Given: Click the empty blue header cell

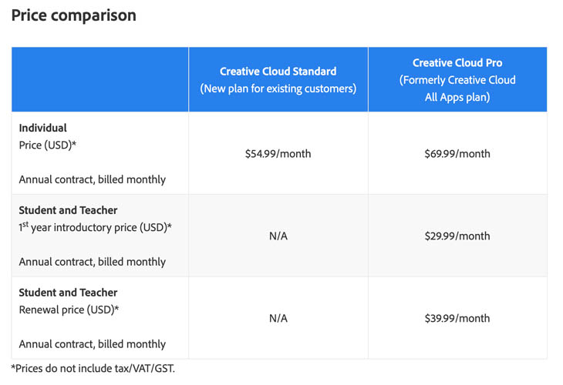Looking at the screenshot, I should [x=99, y=79].
